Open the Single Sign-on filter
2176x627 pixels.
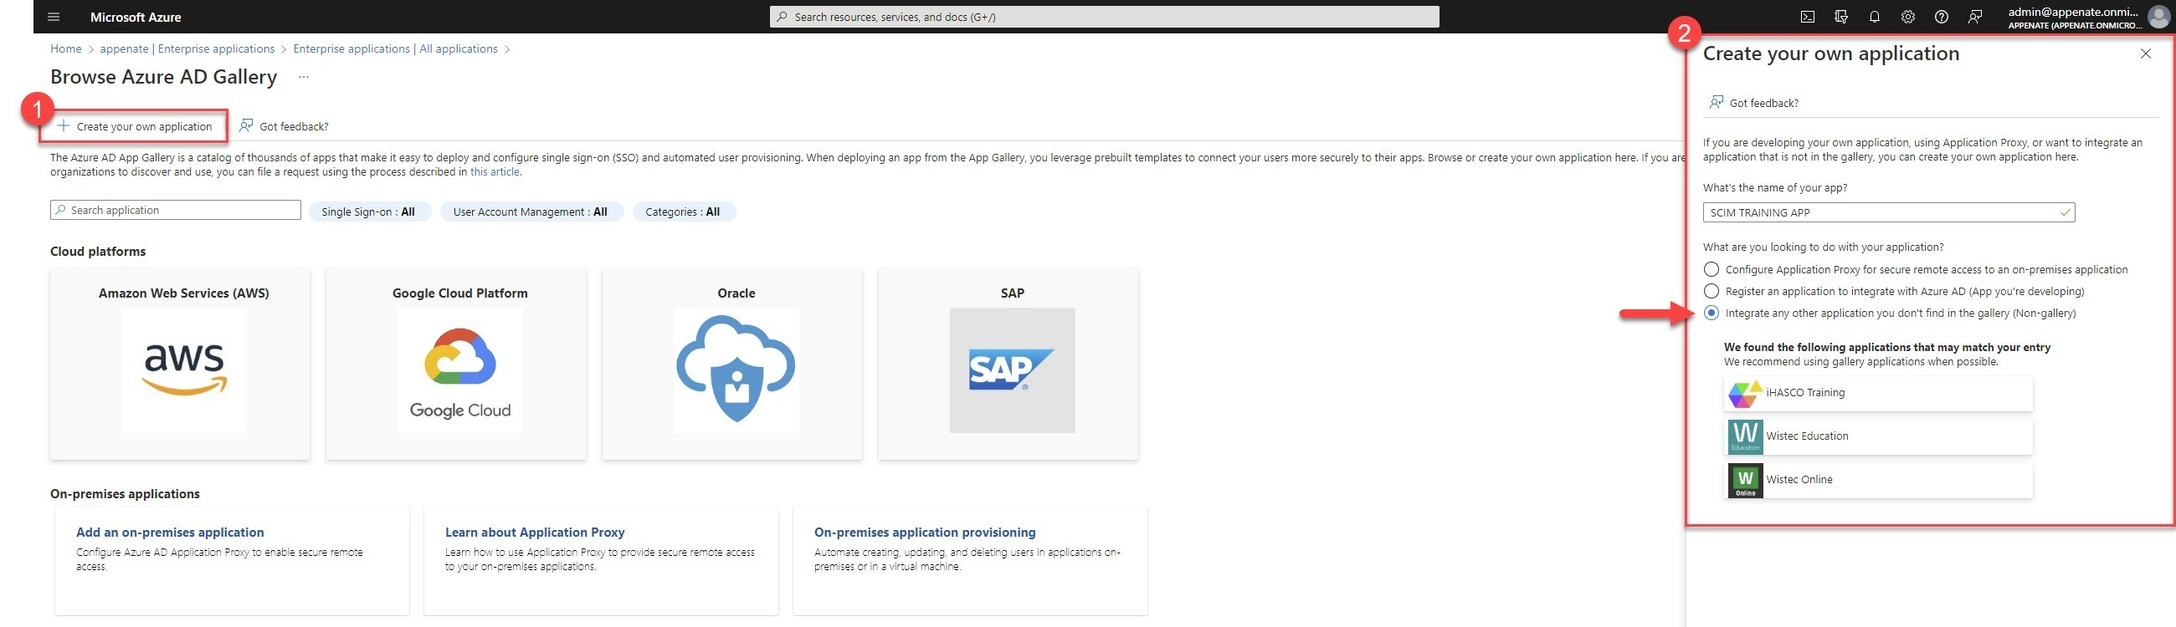368,212
